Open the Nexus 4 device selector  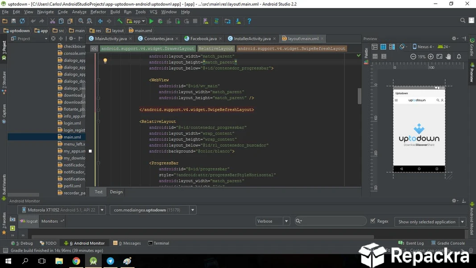423,47
